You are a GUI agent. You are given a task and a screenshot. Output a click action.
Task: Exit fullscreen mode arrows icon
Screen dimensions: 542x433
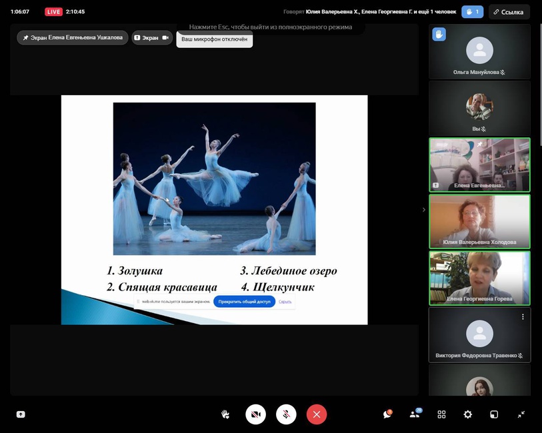click(521, 414)
